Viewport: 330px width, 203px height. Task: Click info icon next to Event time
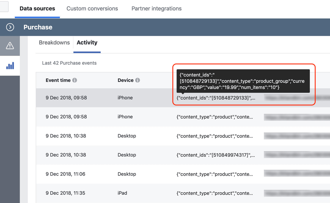coord(75,80)
